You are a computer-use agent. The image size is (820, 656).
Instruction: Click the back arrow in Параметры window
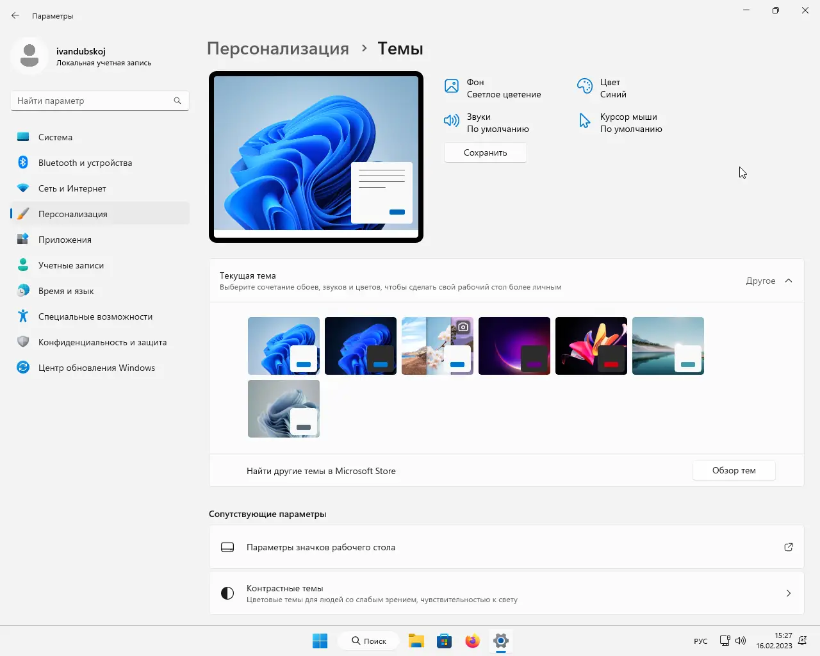[x=15, y=15]
